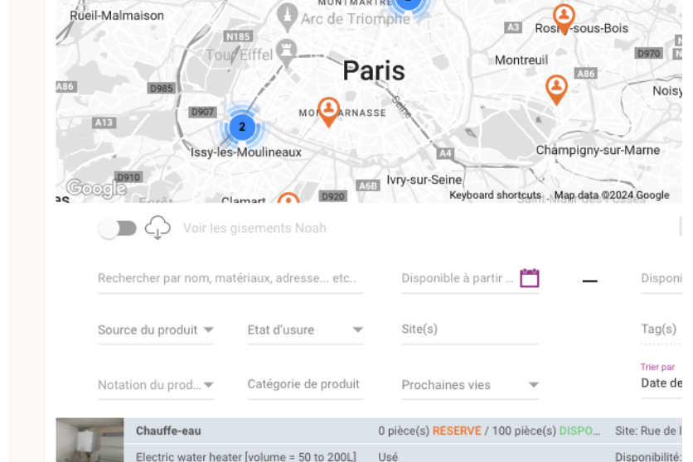Click the Paris city label on map

(x=374, y=71)
